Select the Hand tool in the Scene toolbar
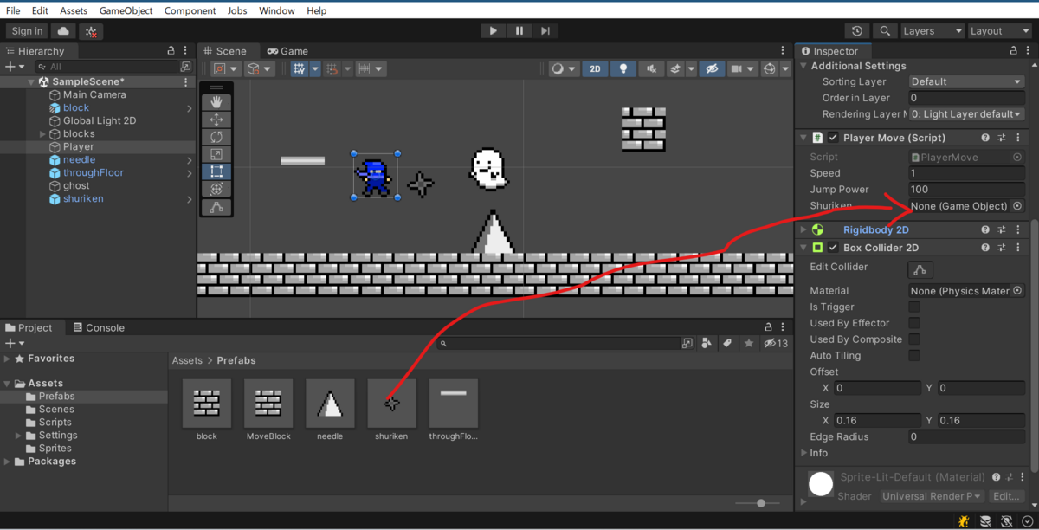The height and width of the screenshot is (530, 1039). pos(216,101)
